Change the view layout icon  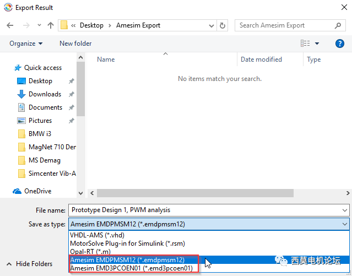tap(305, 44)
